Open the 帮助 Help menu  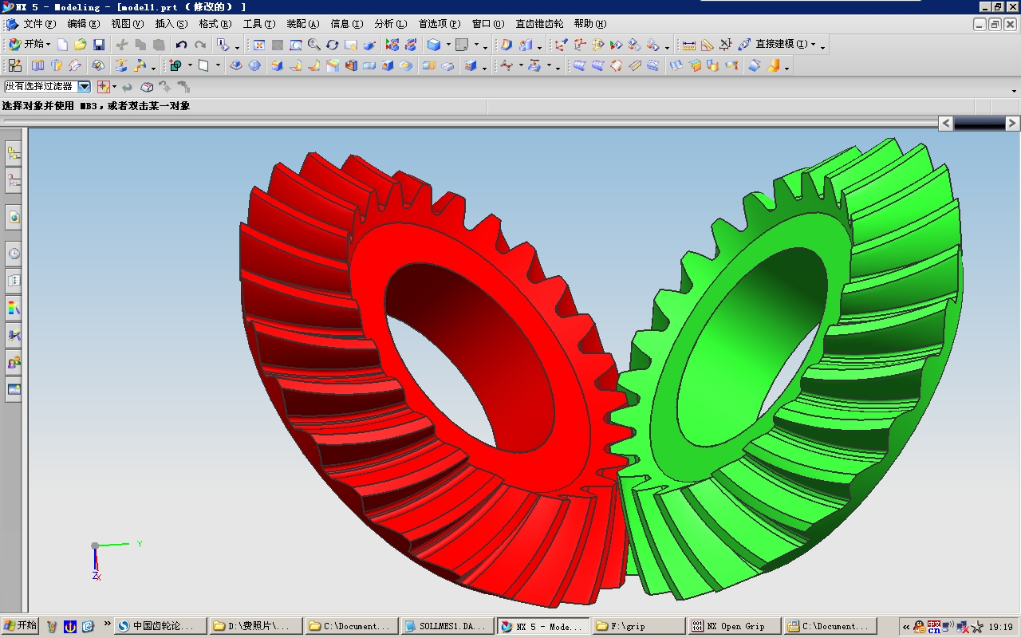pos(590,24)
